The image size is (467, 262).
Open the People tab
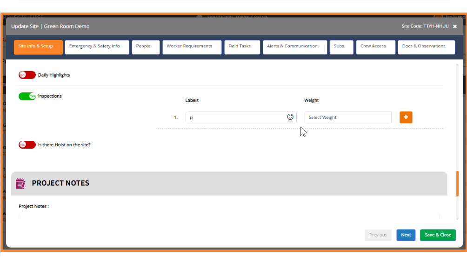tap(146, 47)
